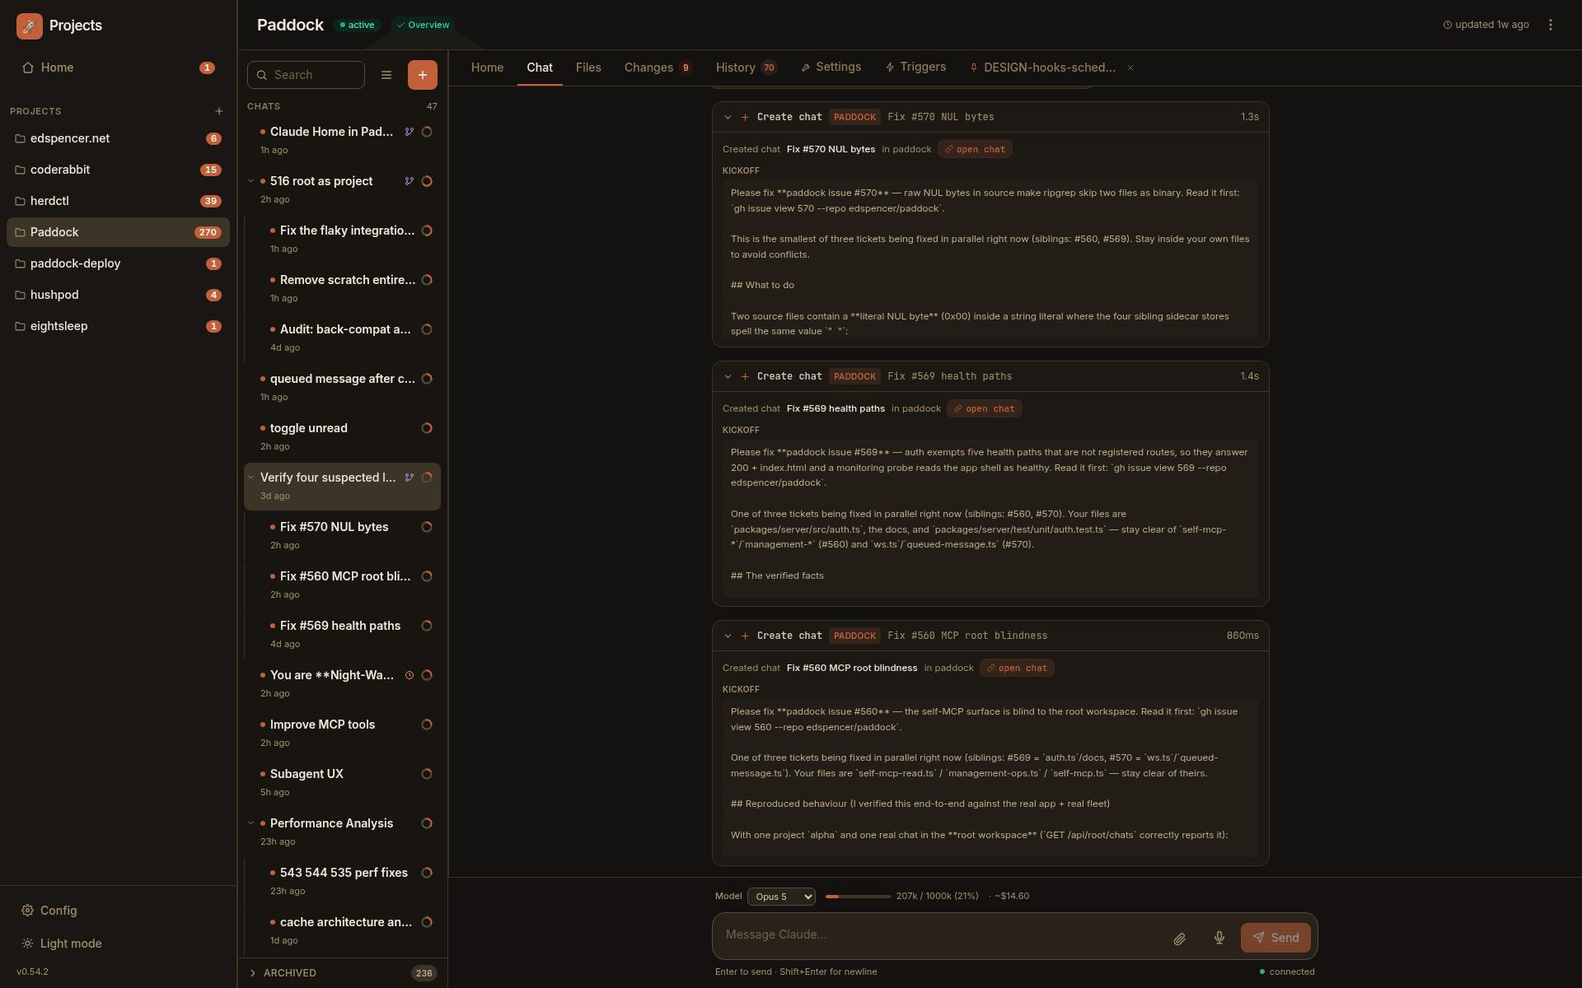The width and height of the screenshot is (1582, 988).
Task: Click the microphone voice input icon
Action: tap(1219, 938)
